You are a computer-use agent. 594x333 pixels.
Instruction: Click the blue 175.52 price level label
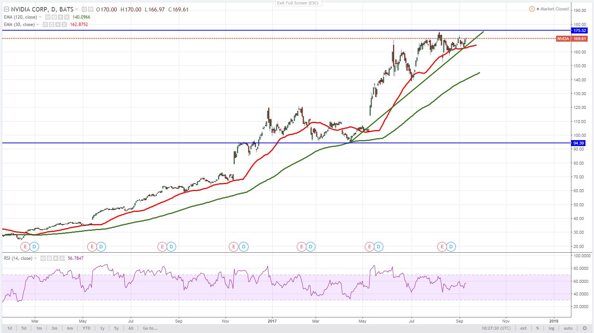579,30
